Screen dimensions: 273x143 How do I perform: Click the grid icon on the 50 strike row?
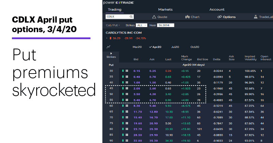127,94
